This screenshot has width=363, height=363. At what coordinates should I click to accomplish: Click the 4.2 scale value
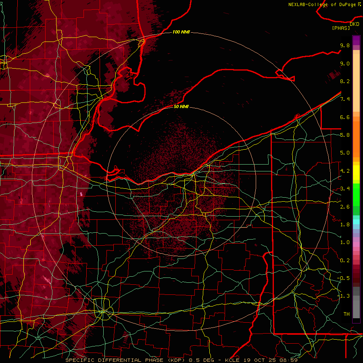tap(345, 171)
